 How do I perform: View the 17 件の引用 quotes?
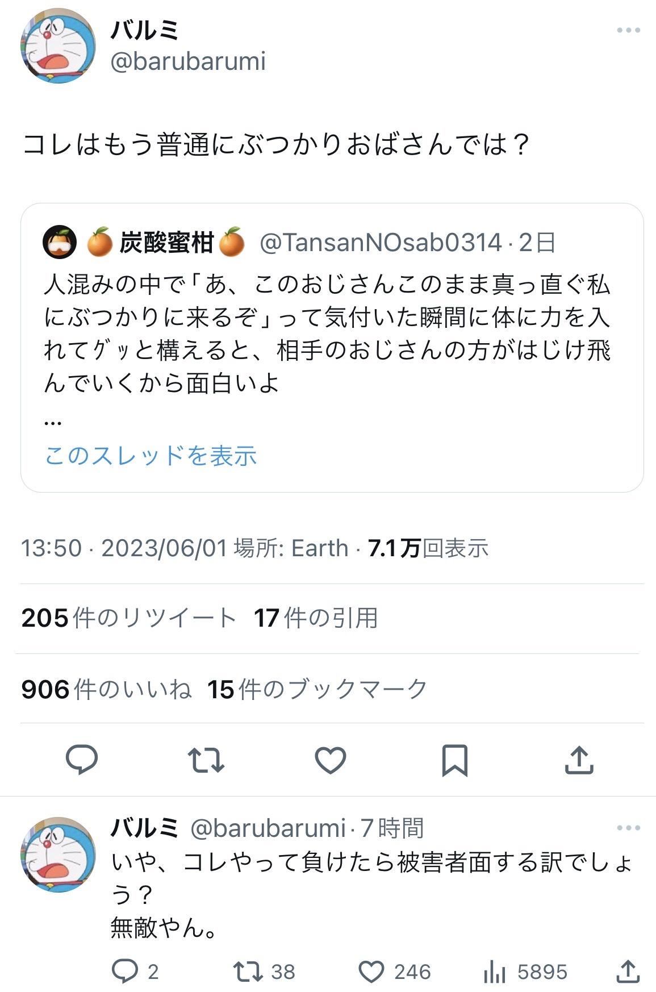click(x=315, y=618)
